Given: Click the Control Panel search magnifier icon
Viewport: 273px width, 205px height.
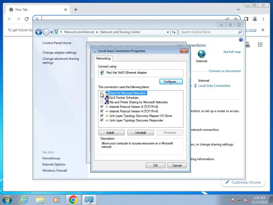Looking at the screenshot, I should click(240, 32).
